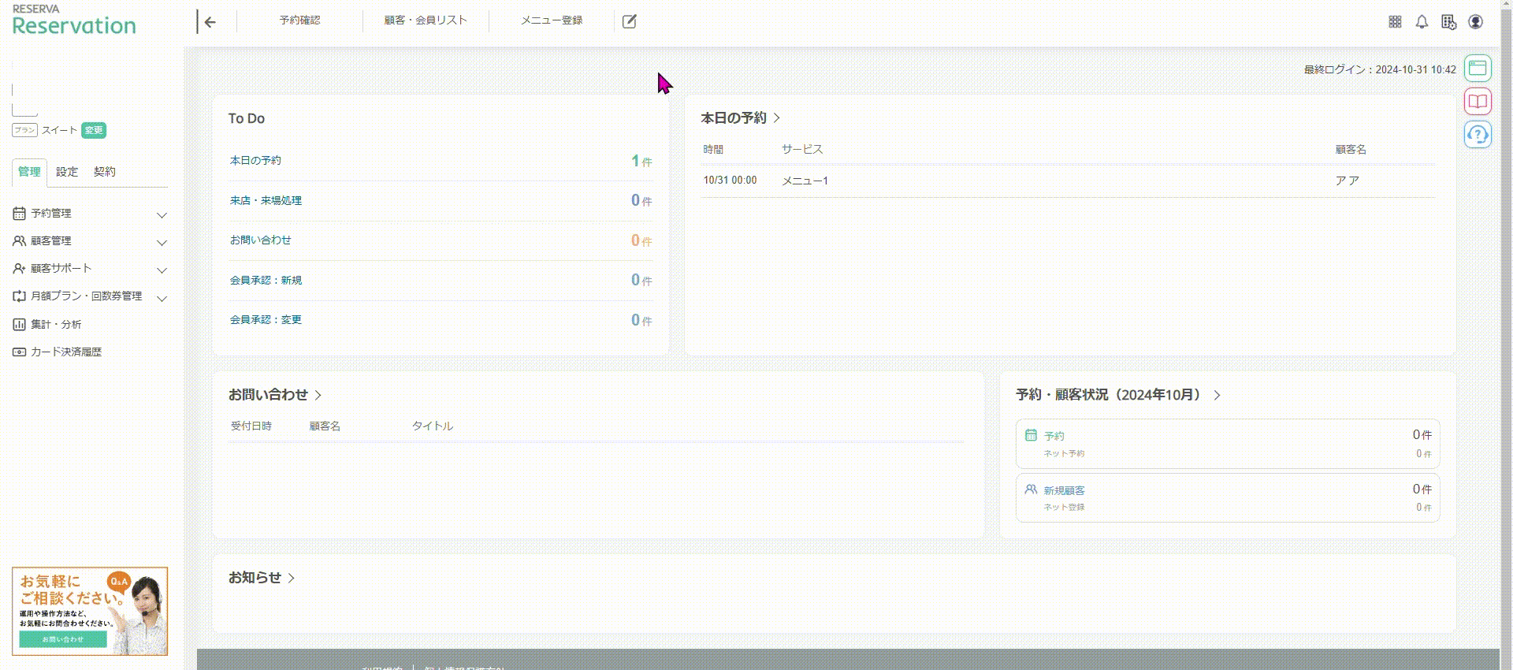Image resolution: width=1513 pixels, height=670 pixels.
Task: Open the apps grid icon
Action: point(1395,22)
